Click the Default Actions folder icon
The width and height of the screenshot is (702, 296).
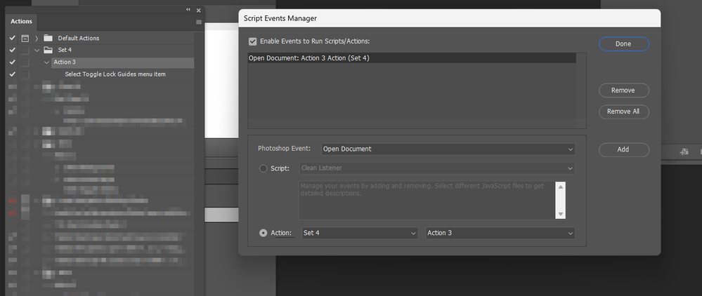(x=48, y=38)
